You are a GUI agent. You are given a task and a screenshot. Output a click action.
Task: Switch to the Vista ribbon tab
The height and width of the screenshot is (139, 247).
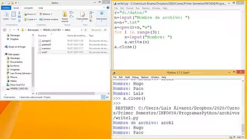click(x=41, y=8)
